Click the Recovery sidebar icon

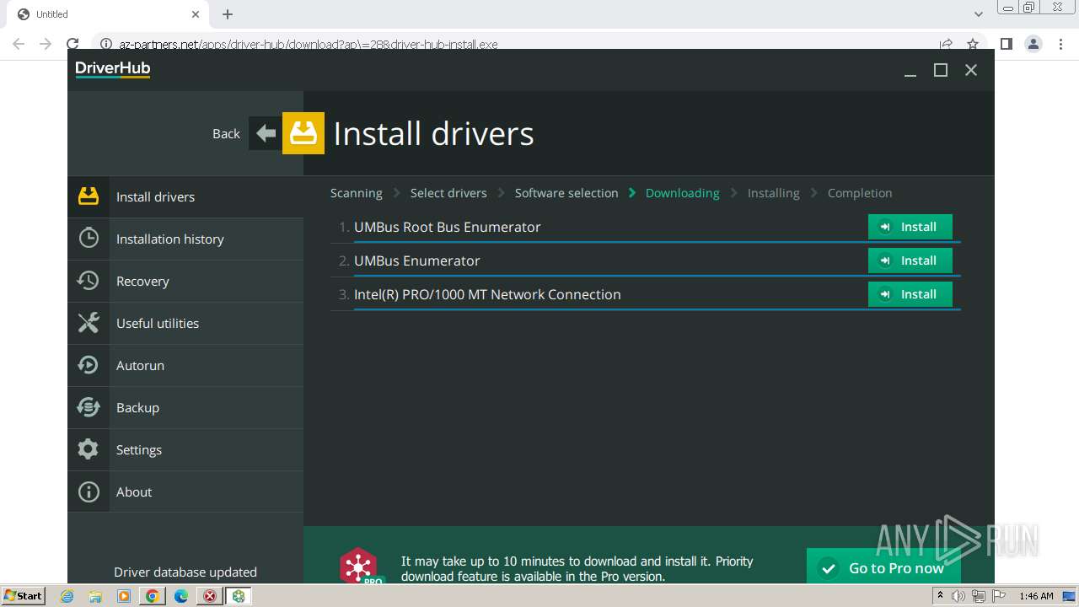pos(89,281)
